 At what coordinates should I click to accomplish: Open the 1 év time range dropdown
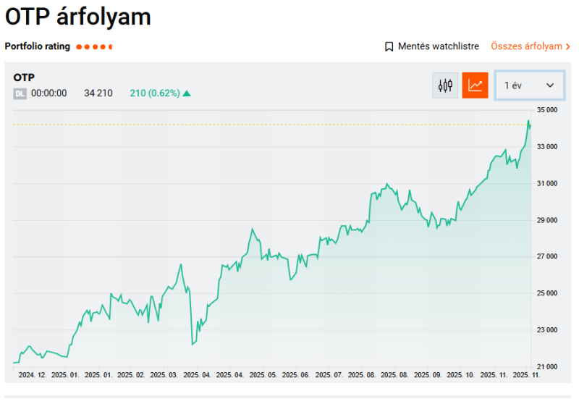point(530,85)
